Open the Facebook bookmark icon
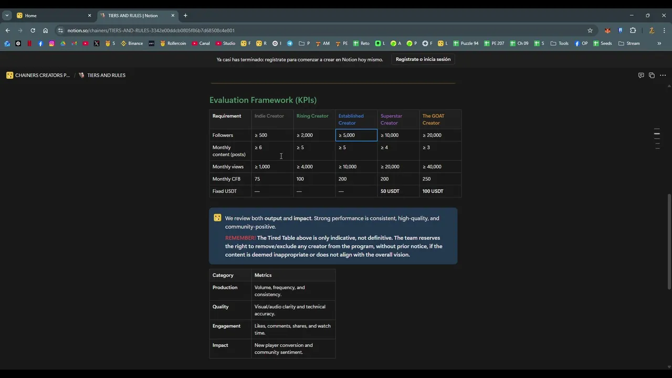The width and height of the screenshot is (672, 378). tap(40, 44)
